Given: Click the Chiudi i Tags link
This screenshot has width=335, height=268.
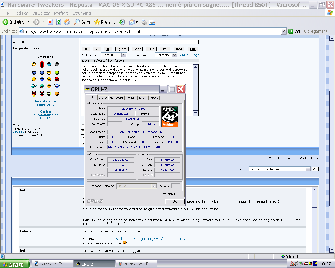Looking at the screenshot, I should (x=189, y=55).
